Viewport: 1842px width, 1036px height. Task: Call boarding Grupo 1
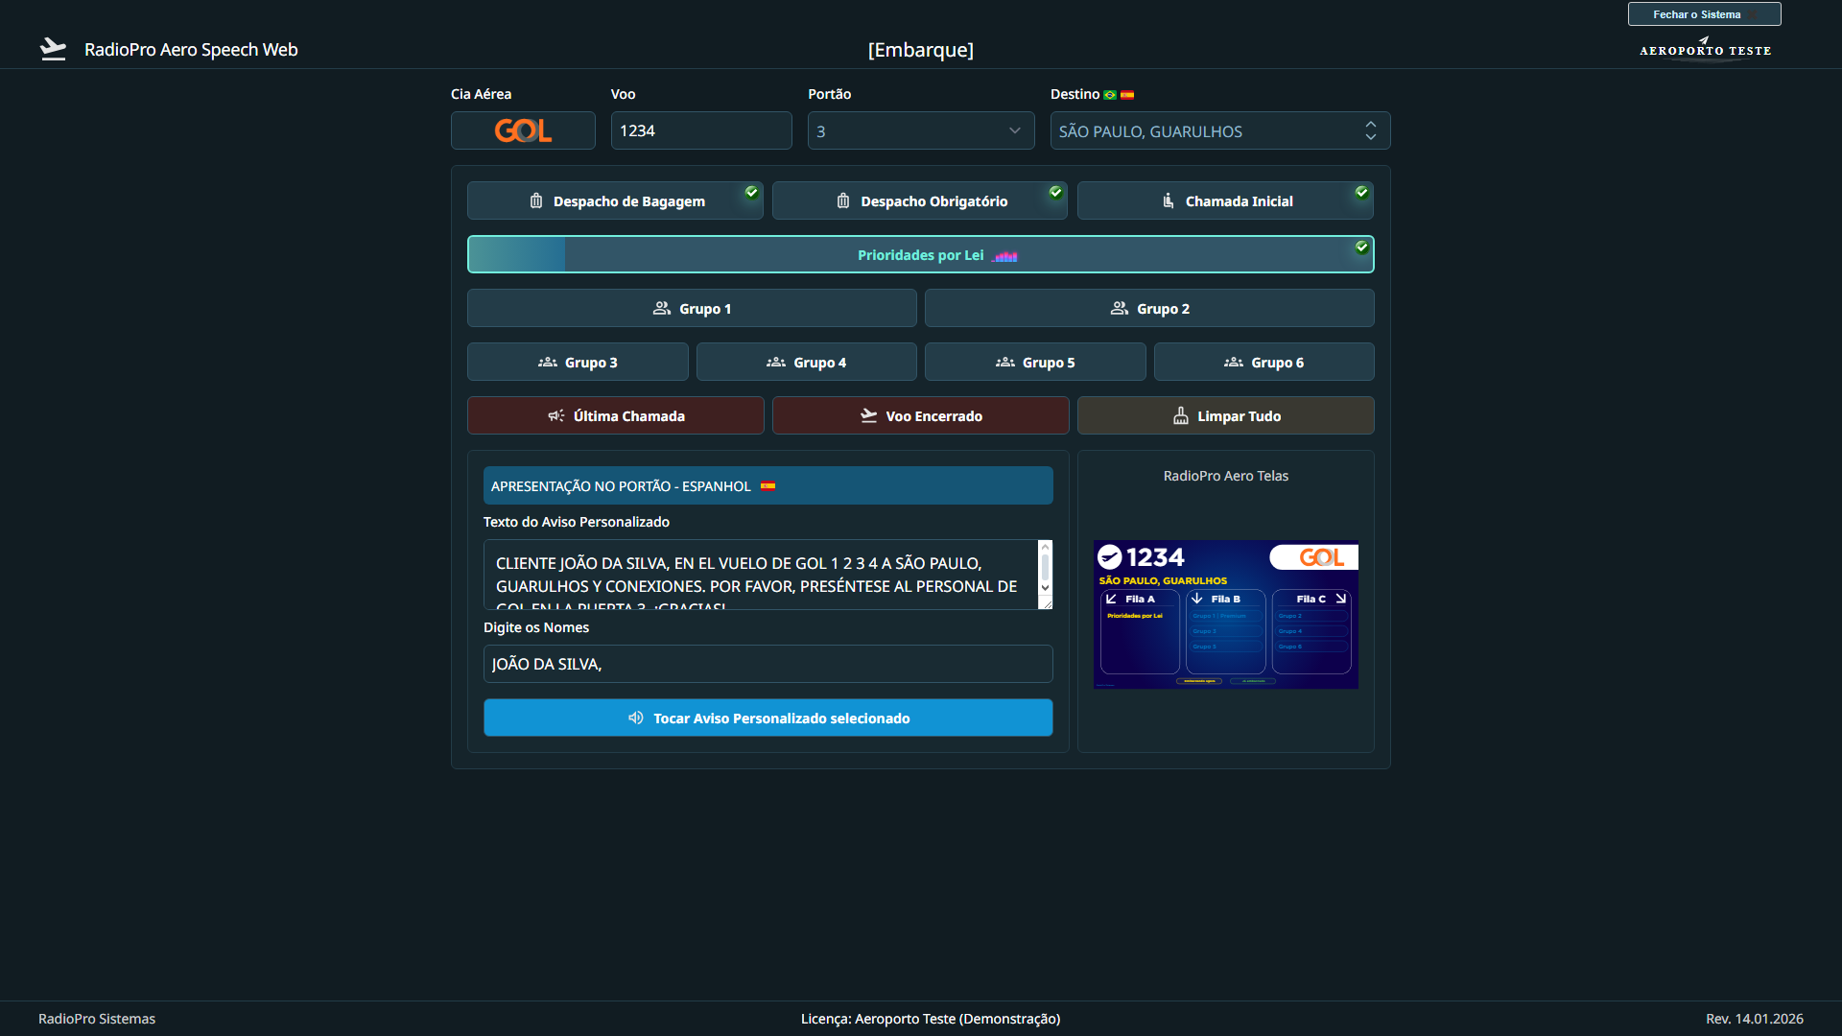[692, 309]
